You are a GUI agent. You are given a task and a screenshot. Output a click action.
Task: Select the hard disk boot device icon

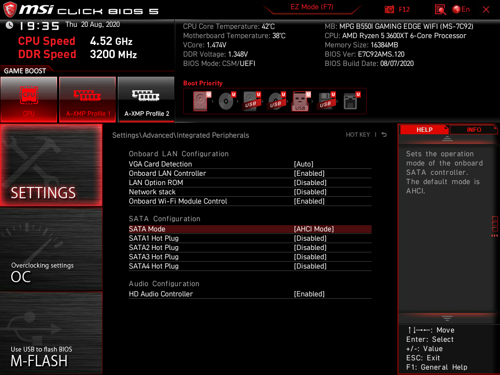[201, 101]
